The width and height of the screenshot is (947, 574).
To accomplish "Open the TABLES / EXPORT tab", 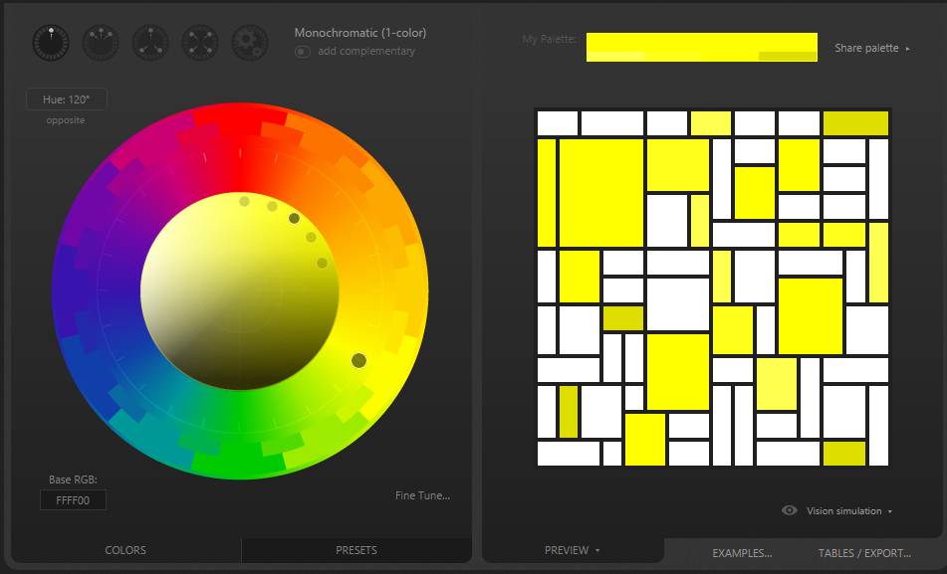I will (864, 553).
